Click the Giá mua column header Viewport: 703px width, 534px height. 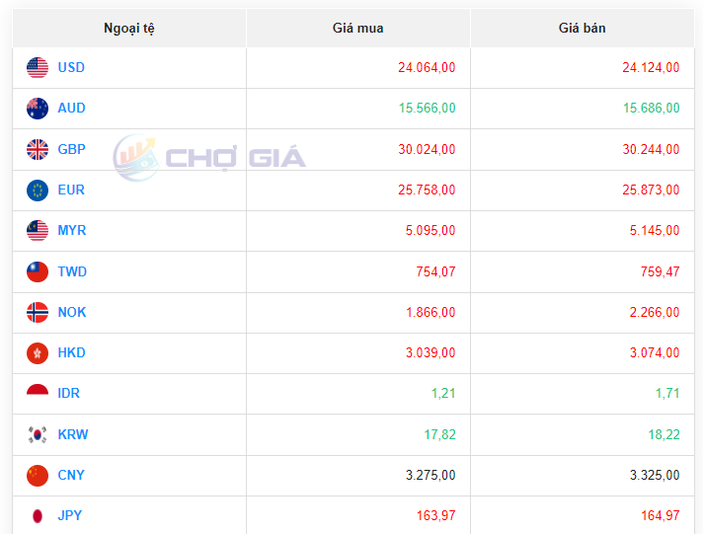click(x=357, y=29)
